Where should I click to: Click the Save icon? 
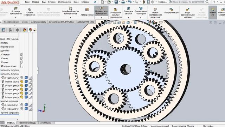[116, 2]
